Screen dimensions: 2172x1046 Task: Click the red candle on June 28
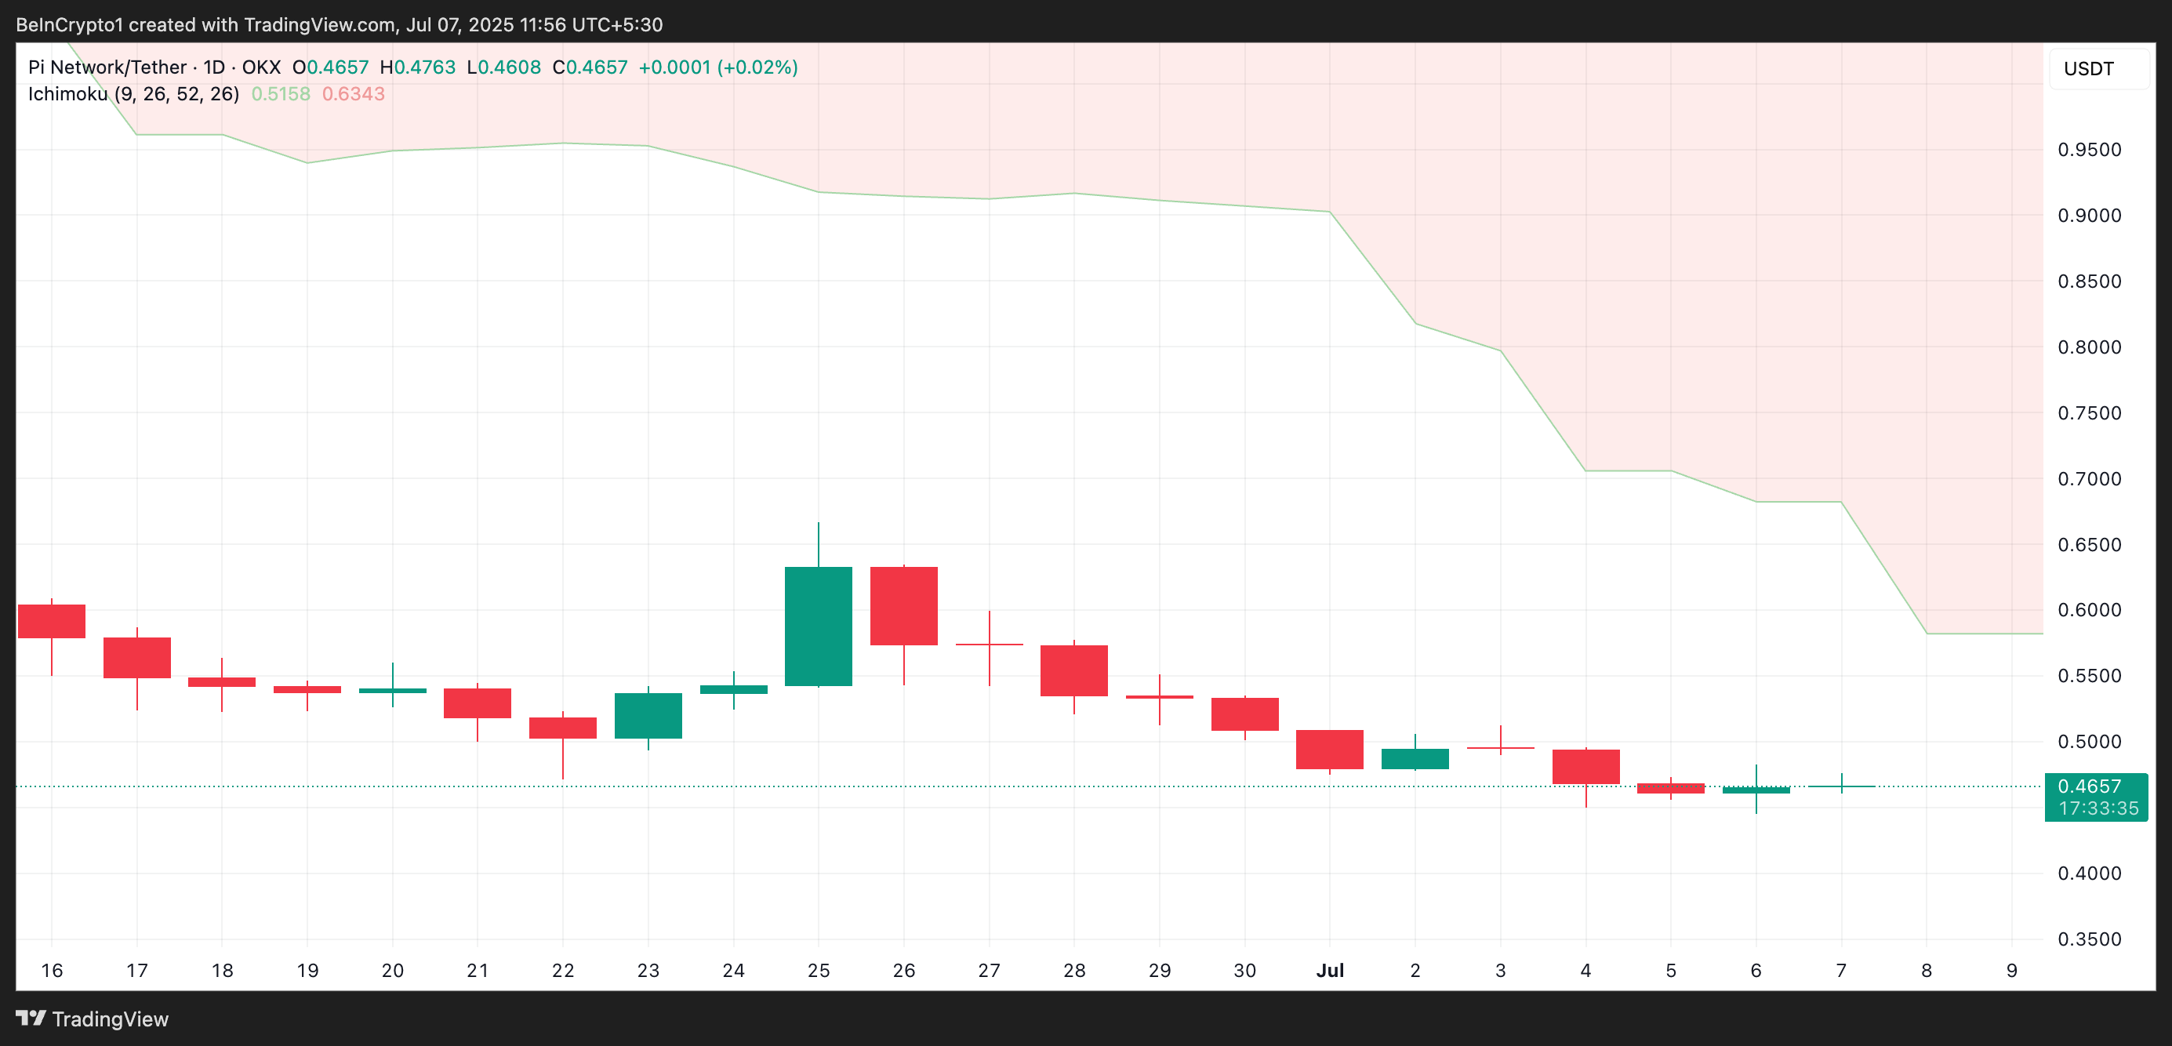click(1073, 670)
